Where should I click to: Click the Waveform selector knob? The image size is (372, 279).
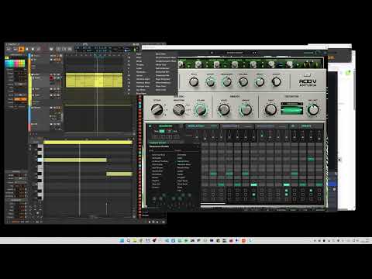click(178, 109)
